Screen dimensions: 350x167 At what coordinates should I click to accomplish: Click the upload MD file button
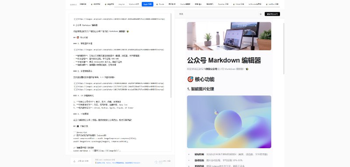point(81,161)
